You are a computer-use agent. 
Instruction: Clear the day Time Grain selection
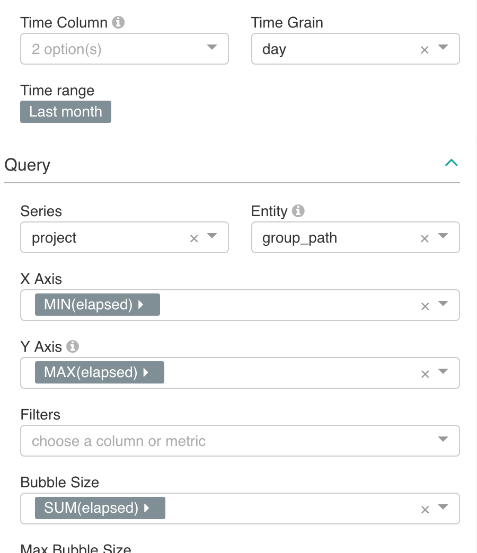[424, 49]
